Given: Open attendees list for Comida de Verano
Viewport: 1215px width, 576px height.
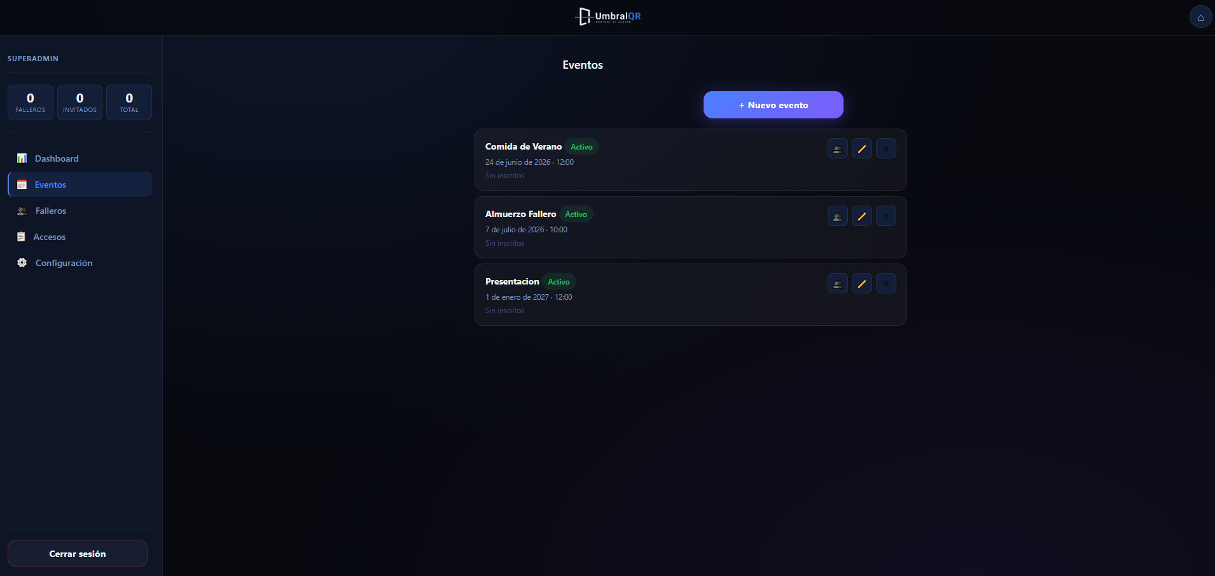Looking at the screenshot, I should click(x=837, y=149).
